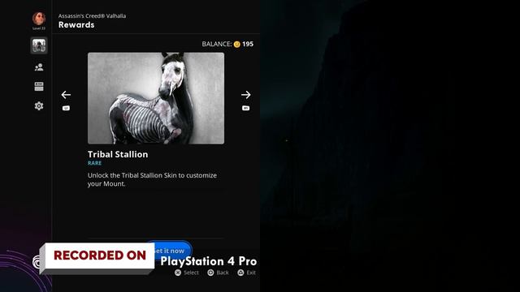Click the Back prompt
Viewport: 520px width, 292px height.
pos(218,273)
